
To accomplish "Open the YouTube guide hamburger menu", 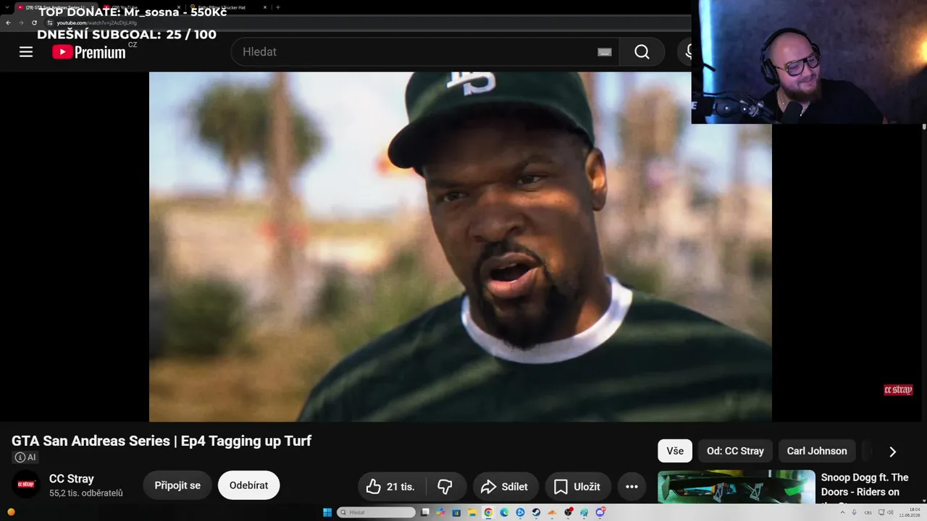I will (x=26, y=51).
